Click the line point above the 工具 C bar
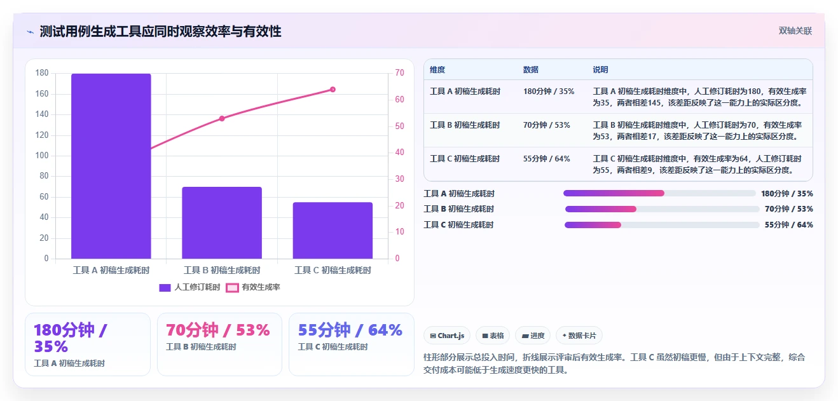This screenshot has height=401, width=838. coord(333,90)
